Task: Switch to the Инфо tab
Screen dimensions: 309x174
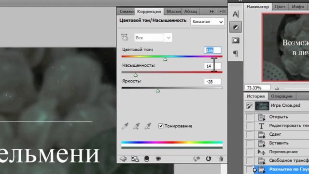Action: click(x=298, y=7)
